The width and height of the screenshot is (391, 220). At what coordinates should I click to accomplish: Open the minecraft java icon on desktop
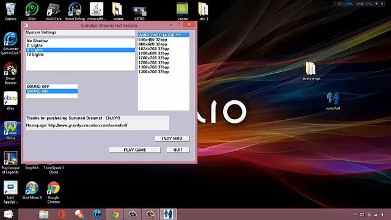(x=97, y=11)
